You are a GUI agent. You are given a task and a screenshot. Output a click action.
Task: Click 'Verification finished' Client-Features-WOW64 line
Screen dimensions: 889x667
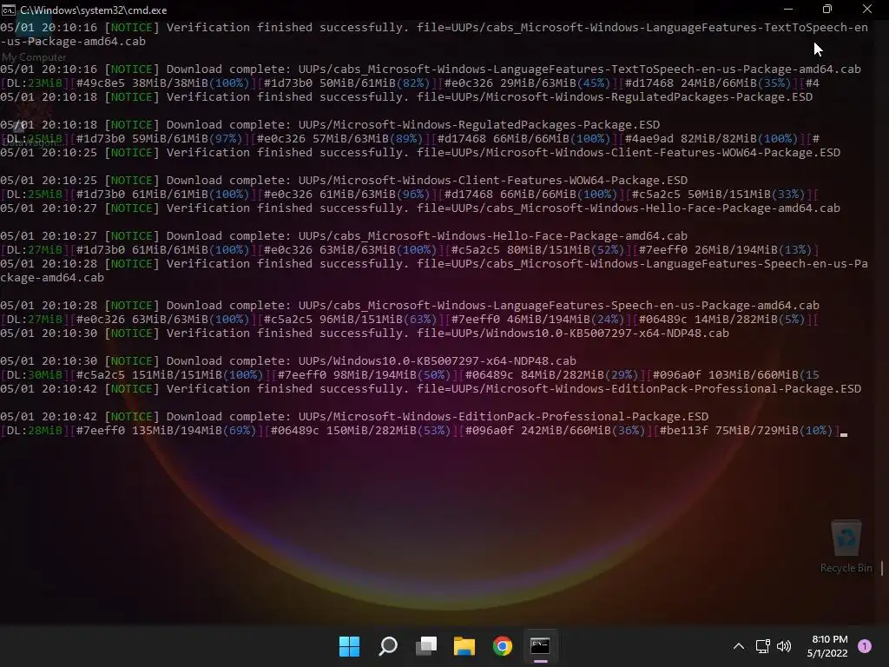click(x=420, y=153)
